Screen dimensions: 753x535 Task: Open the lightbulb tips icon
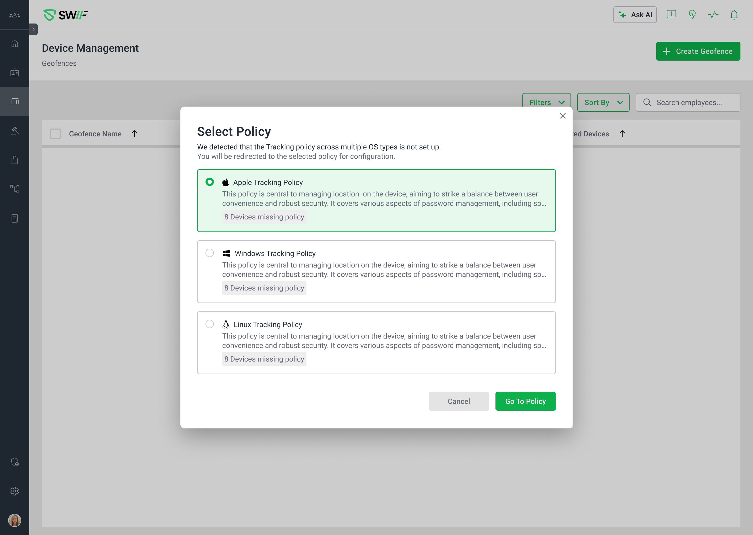tap(692, 15)
